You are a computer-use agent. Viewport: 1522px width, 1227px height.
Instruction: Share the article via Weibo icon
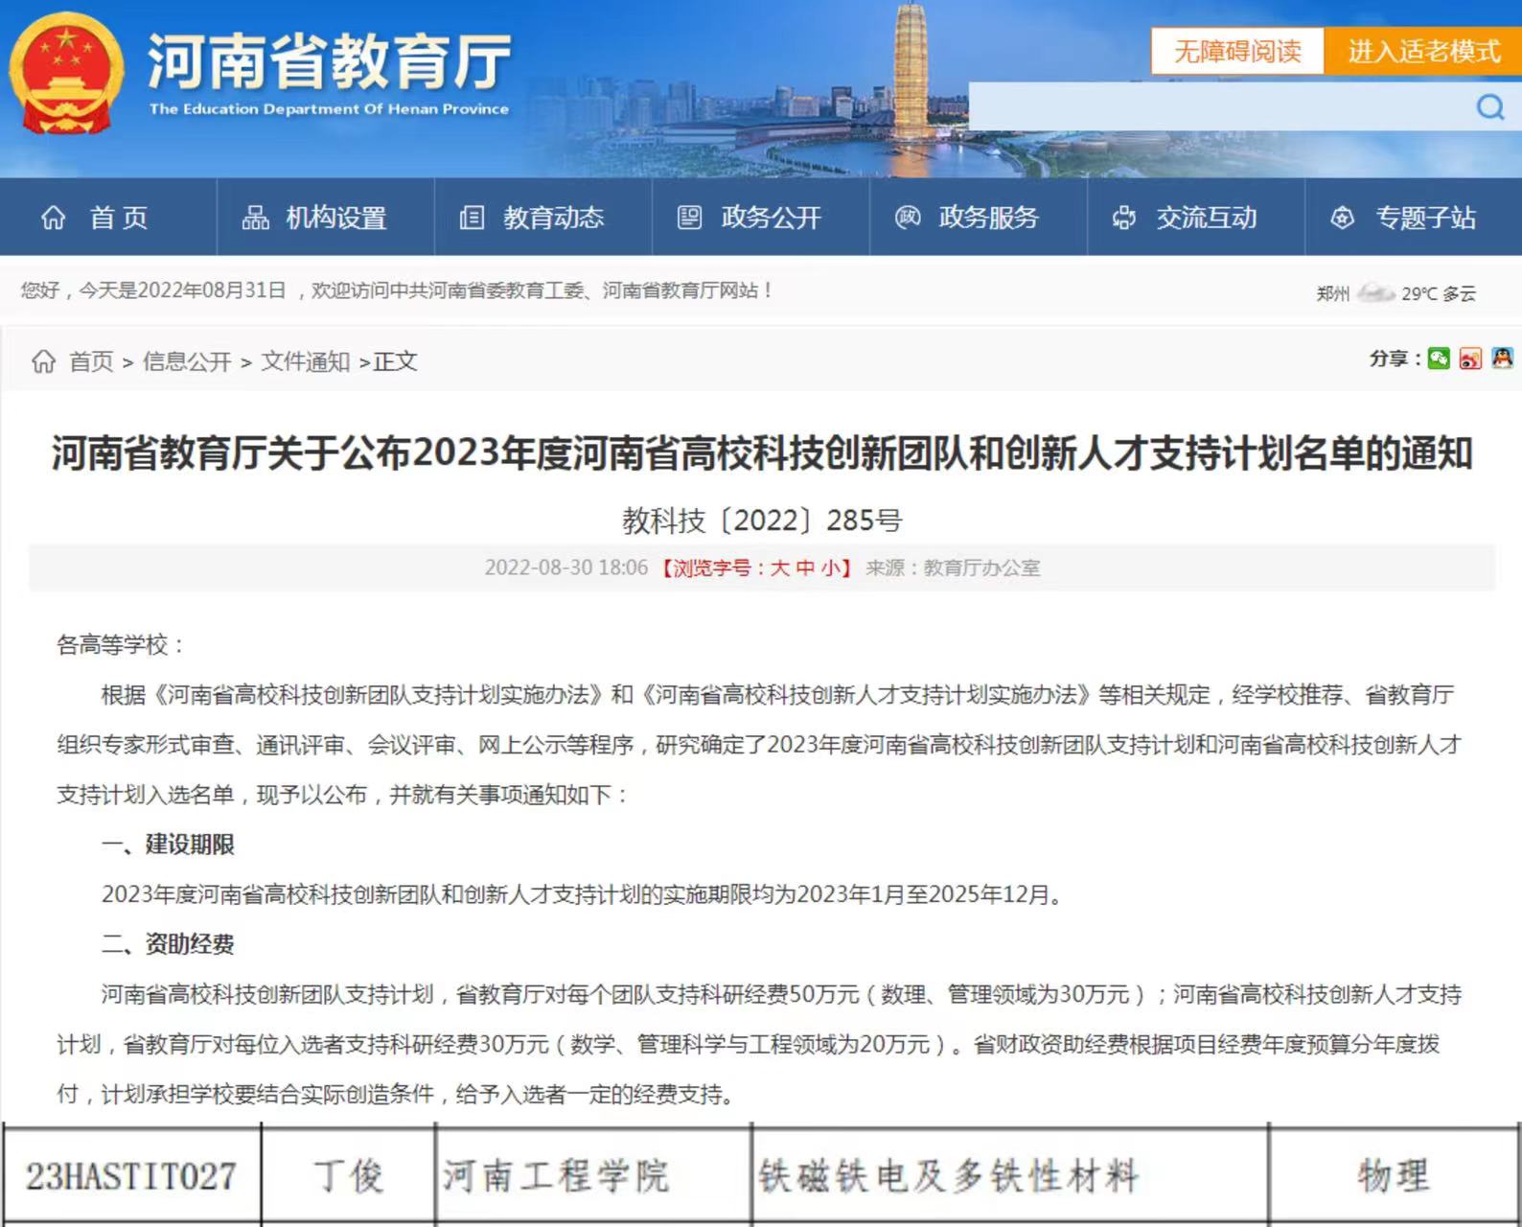pos(1470,359)
